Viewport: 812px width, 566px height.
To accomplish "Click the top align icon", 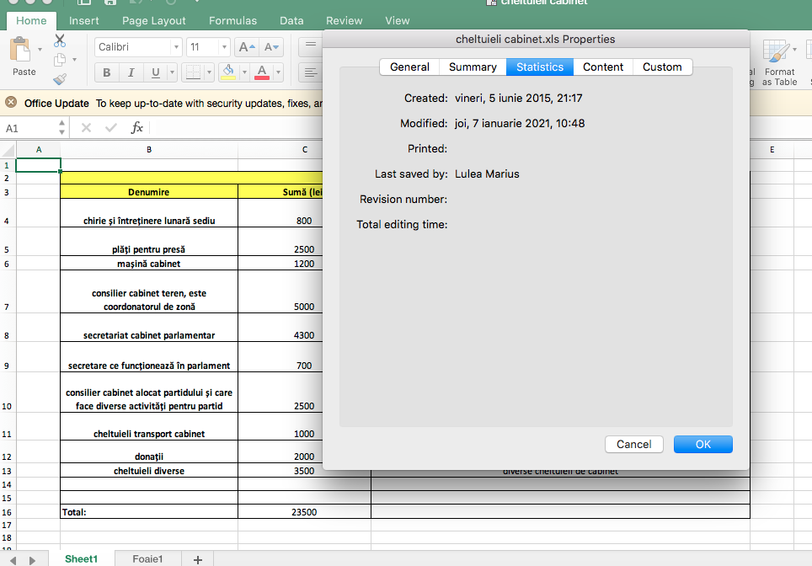I will click(311, 45).
